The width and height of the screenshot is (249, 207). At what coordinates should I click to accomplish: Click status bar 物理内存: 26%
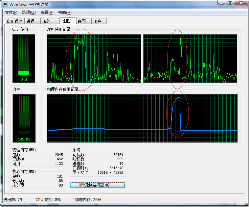point(88,200)
